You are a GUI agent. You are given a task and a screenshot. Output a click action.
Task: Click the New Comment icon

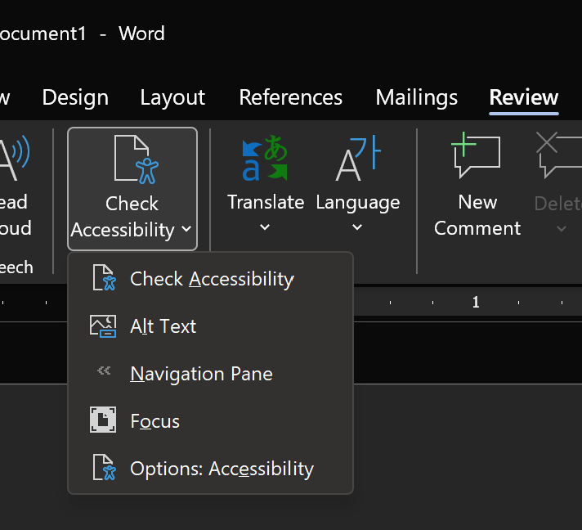coord(476,155)
